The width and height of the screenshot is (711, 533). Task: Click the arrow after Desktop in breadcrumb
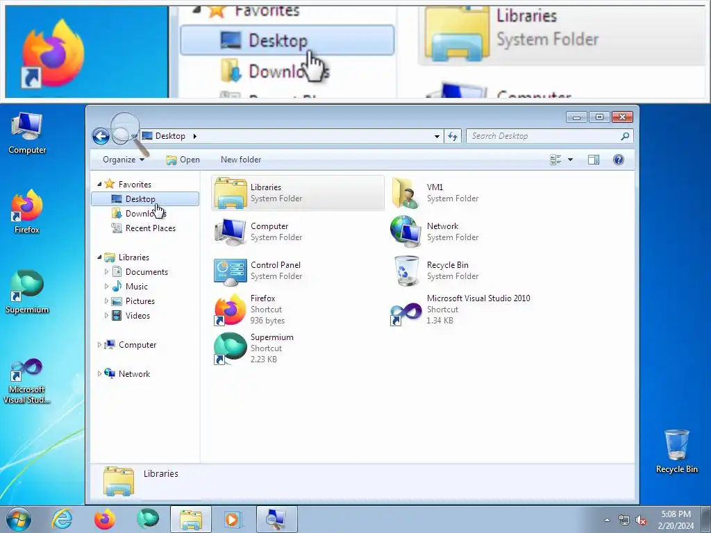(x=194, y=136)
